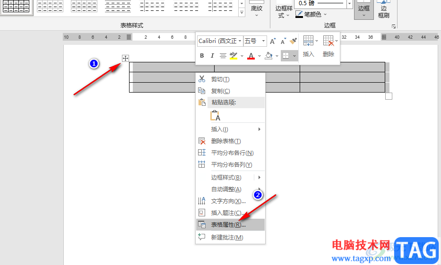Click the Format Painter brush icon

(293, 41)
